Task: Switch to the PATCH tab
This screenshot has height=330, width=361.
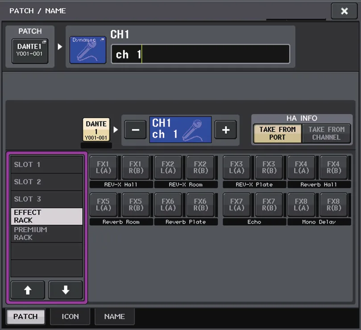Action: pyautogui.click(x=25, y=317)
